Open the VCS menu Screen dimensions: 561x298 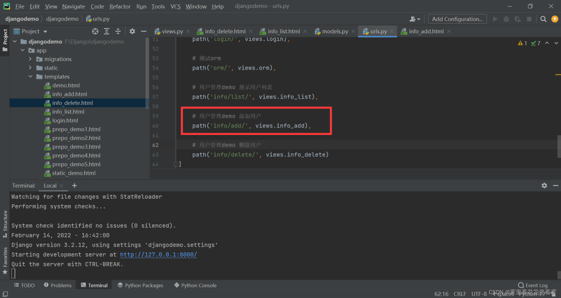(175, 6)
